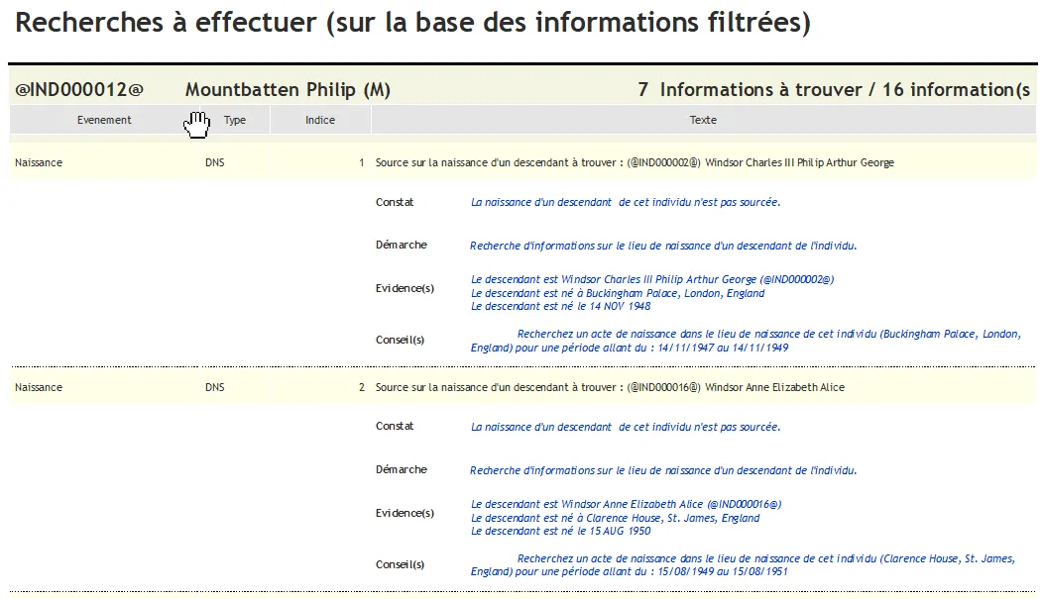The height and width of the screenshot is (599, 1043).
Task: Click the Conseil(s) label of the first record
Action: pyautogui.click(x=398, y=340)
